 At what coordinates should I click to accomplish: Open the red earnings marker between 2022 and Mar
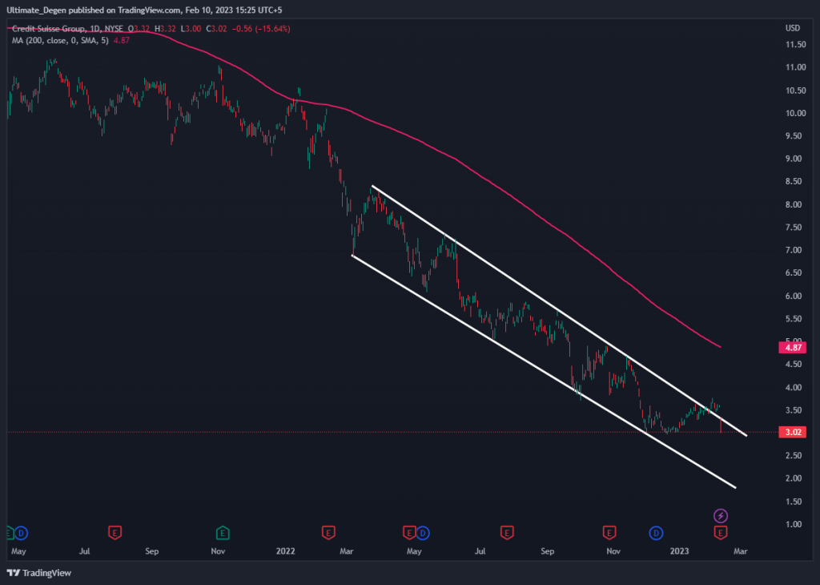pos(328,533)
